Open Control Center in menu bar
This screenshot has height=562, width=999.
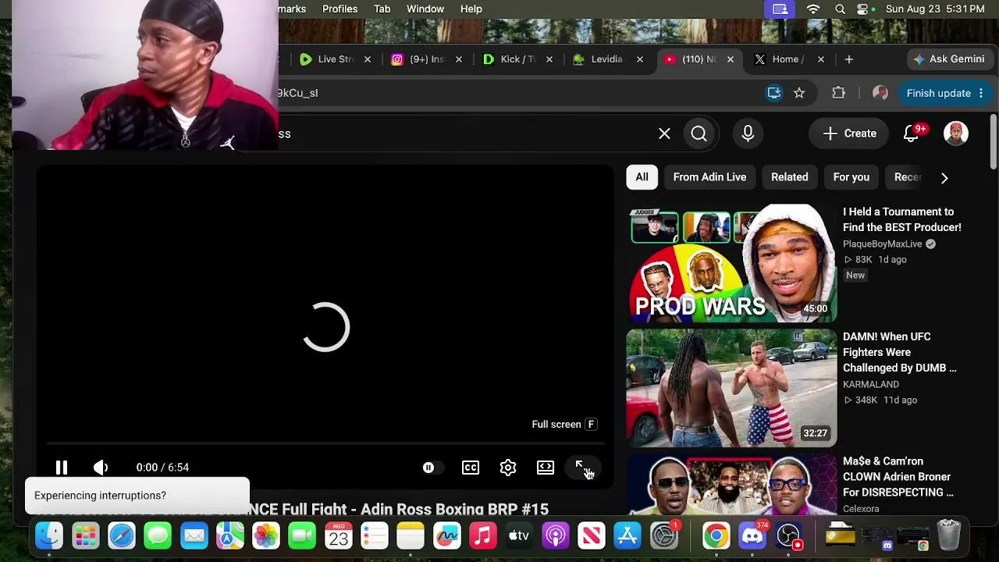coord(862,9)
